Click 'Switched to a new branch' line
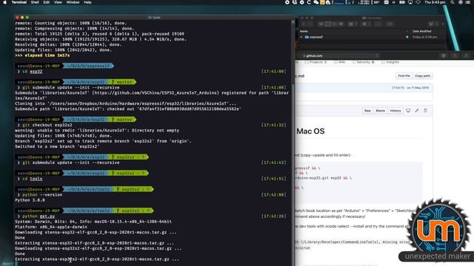Image resolution: width=474 pixels, height=266 pixels. click(x=57, y=146)
